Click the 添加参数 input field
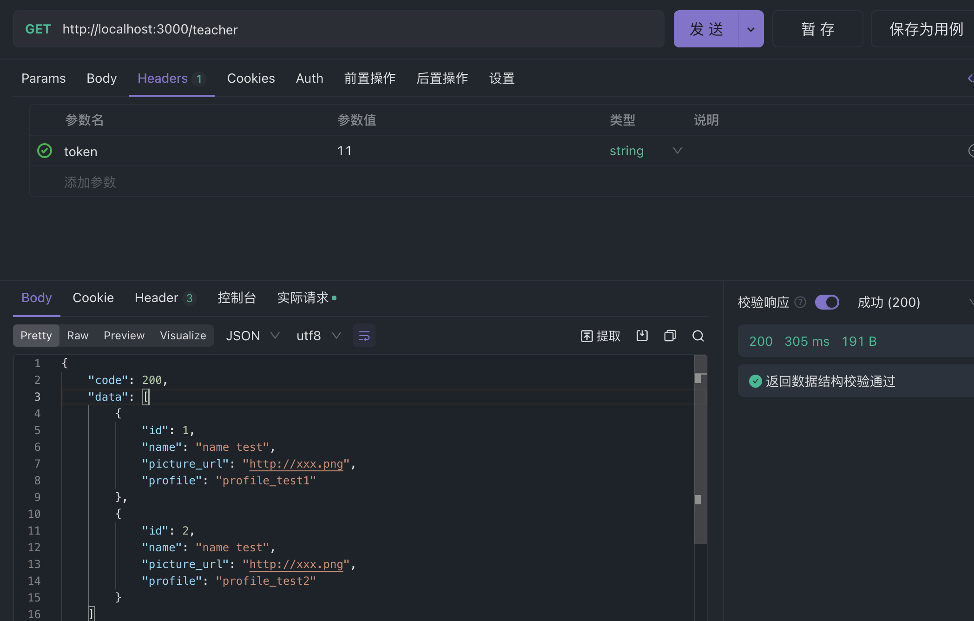Image resolution: width=974 pixels, height=621 pixels. pos(90,182)
